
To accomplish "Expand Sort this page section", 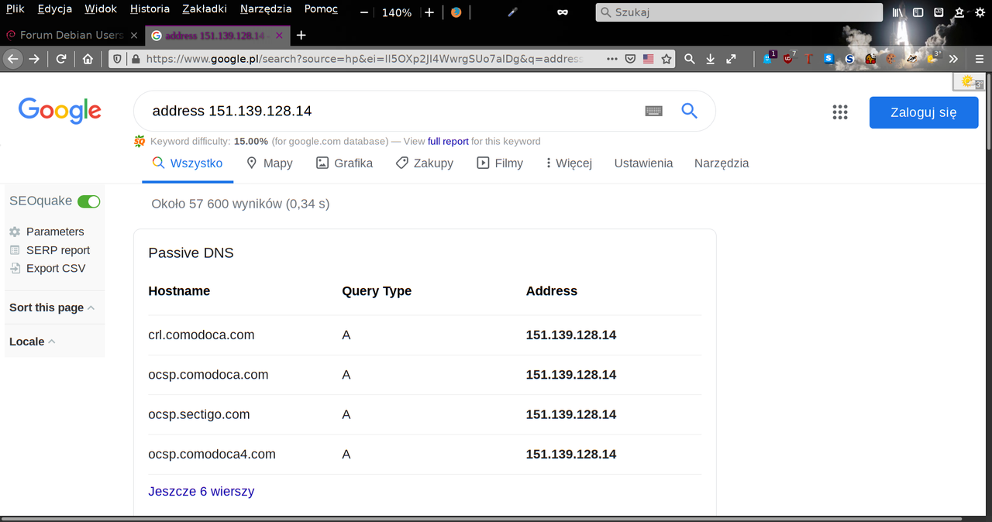I will (x=52, y=307).
